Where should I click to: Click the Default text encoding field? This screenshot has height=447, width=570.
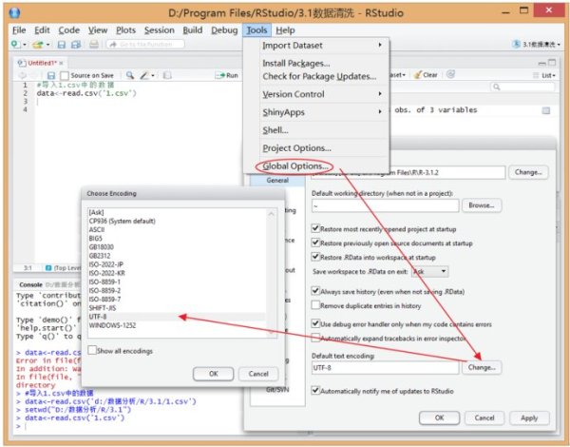tap(386, 368)
